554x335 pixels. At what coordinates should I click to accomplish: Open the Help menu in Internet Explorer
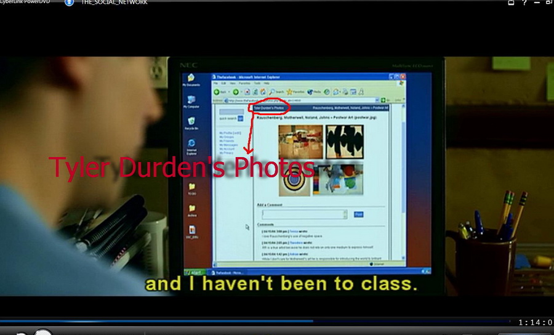pyautogui.click(x=267, y=83)
